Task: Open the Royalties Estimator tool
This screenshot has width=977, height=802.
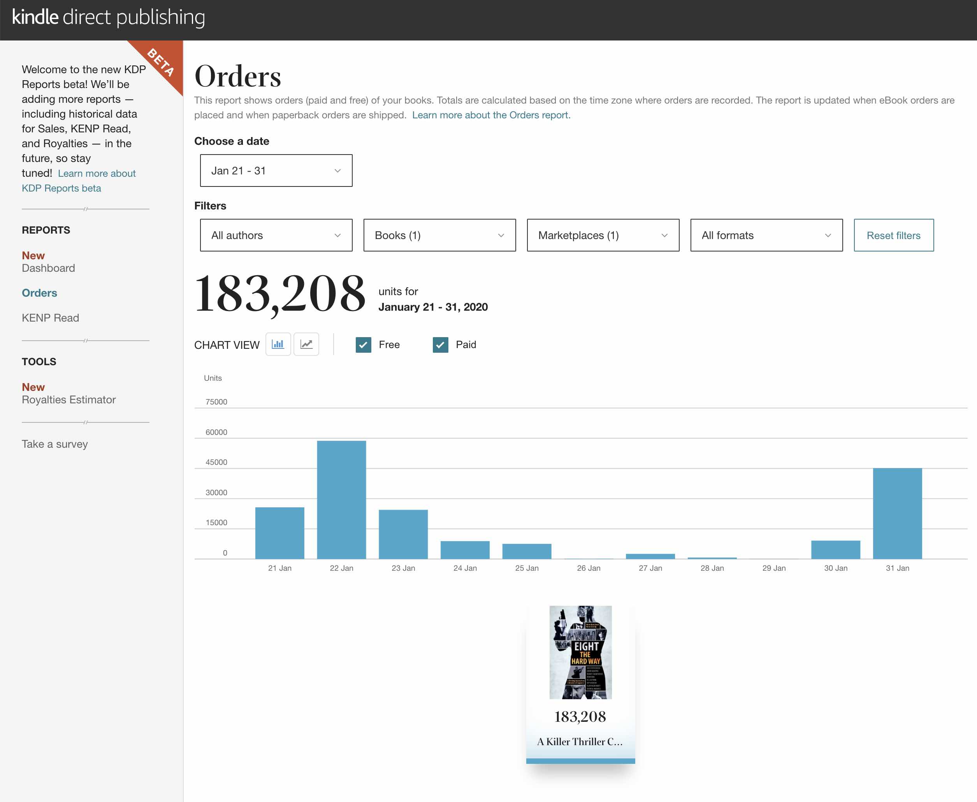Action: (x=69, y=399)
